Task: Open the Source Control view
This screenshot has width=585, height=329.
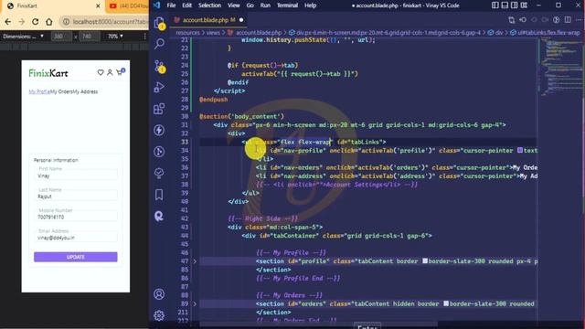Action: coord(159,66)
